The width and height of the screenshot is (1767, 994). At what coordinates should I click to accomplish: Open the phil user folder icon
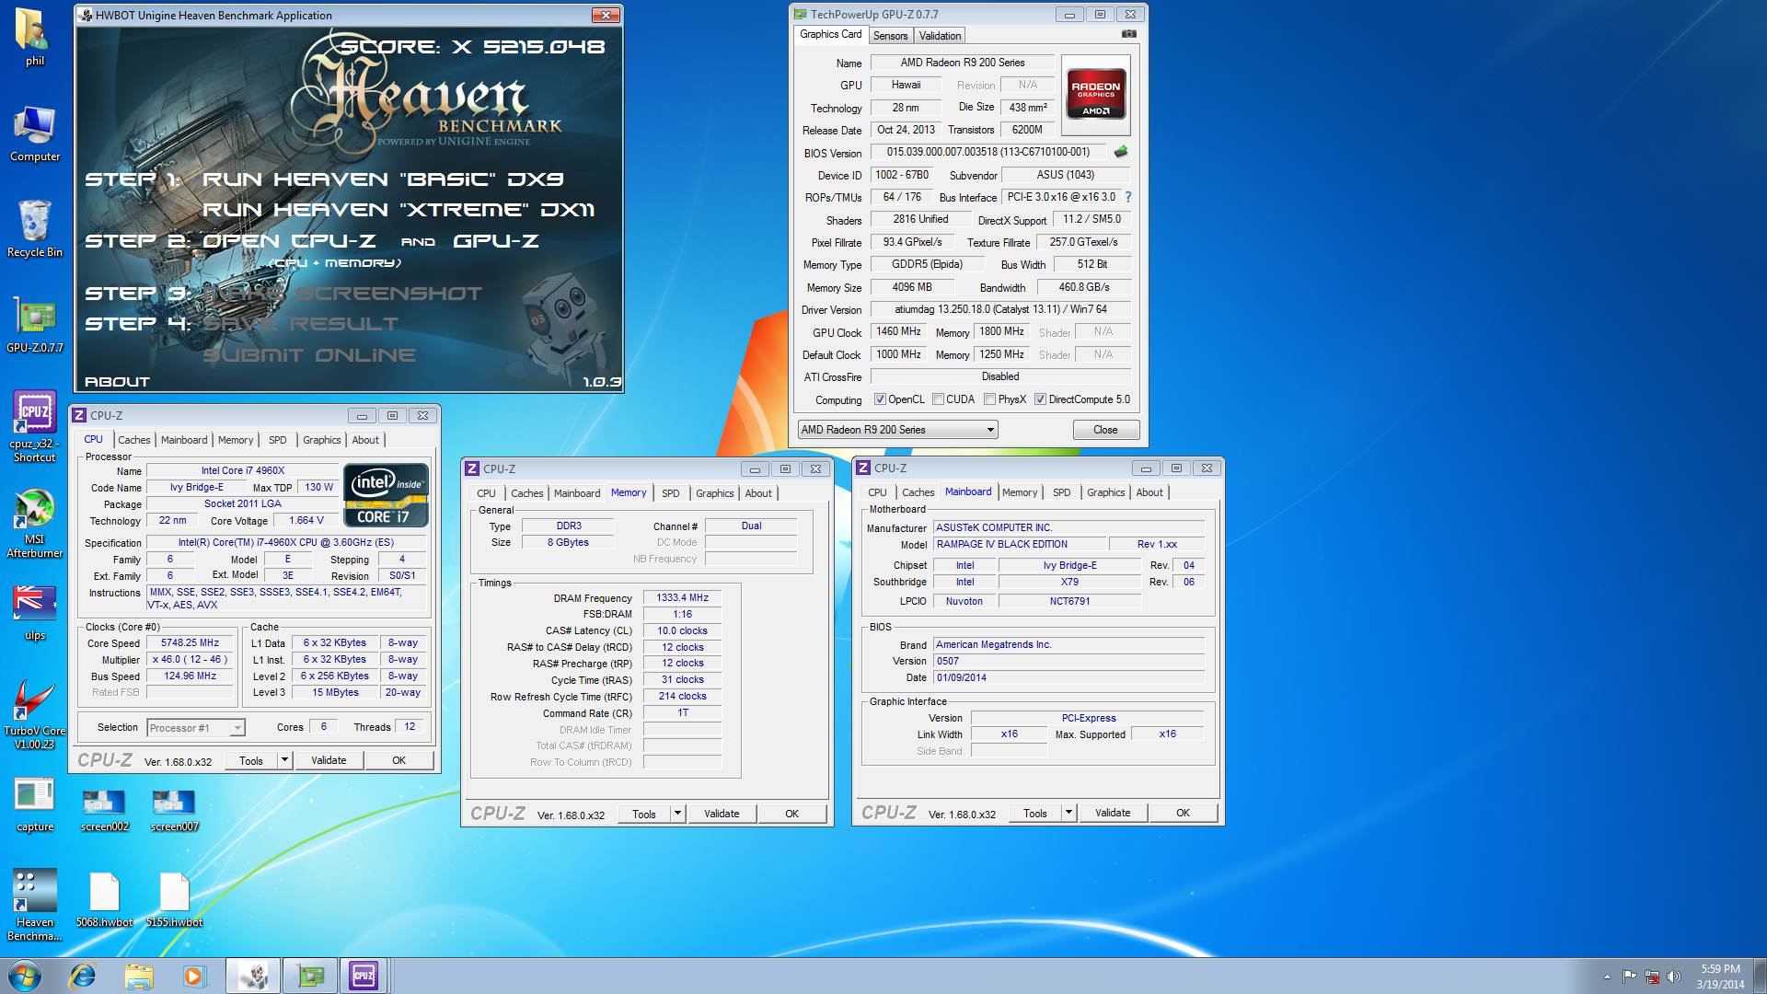[x=35, y=37]
